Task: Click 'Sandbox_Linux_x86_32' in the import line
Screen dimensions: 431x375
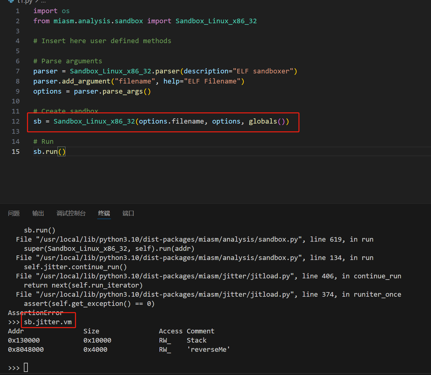Action: [x=216, y=21]
